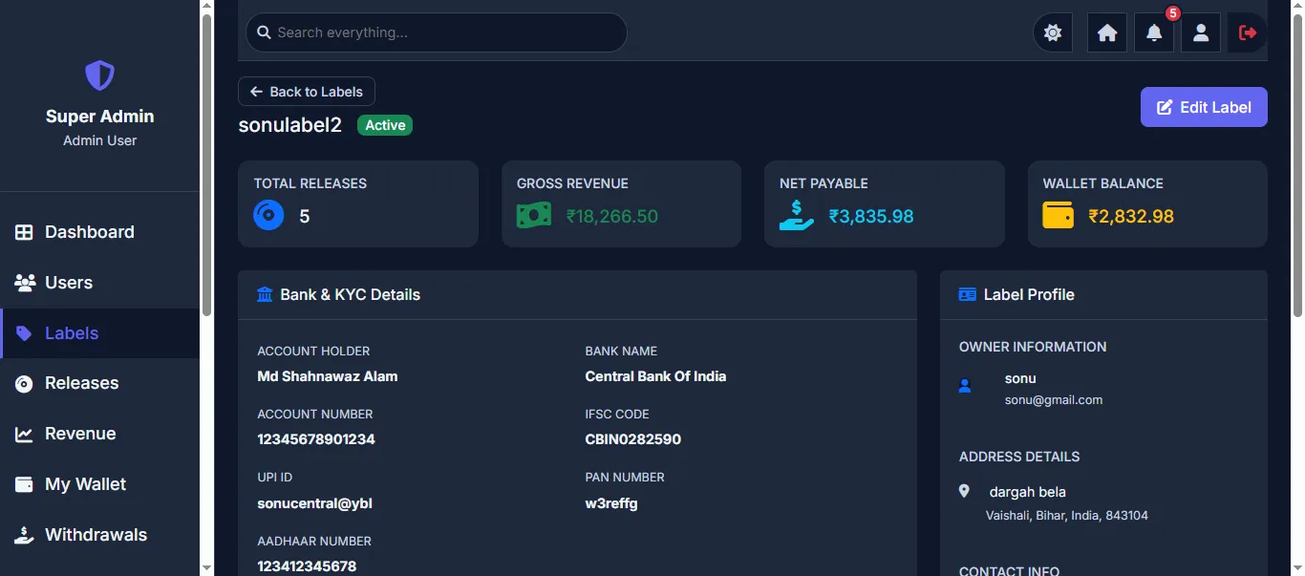This screenshot has width=1305, height=576.
Task: Click the address Vaishali, Bihar, India, 843104
Action: point(1067,515)
